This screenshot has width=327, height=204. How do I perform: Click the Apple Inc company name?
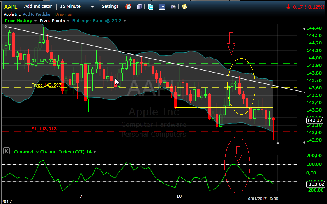pyautogui.click(x=12, y=14)
